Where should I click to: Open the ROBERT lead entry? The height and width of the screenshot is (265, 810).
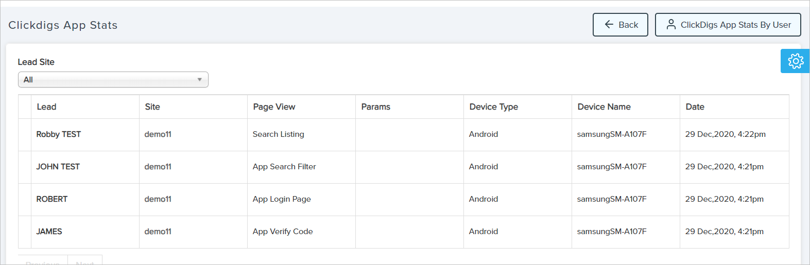pyautogui.click(x=52, y=199)
